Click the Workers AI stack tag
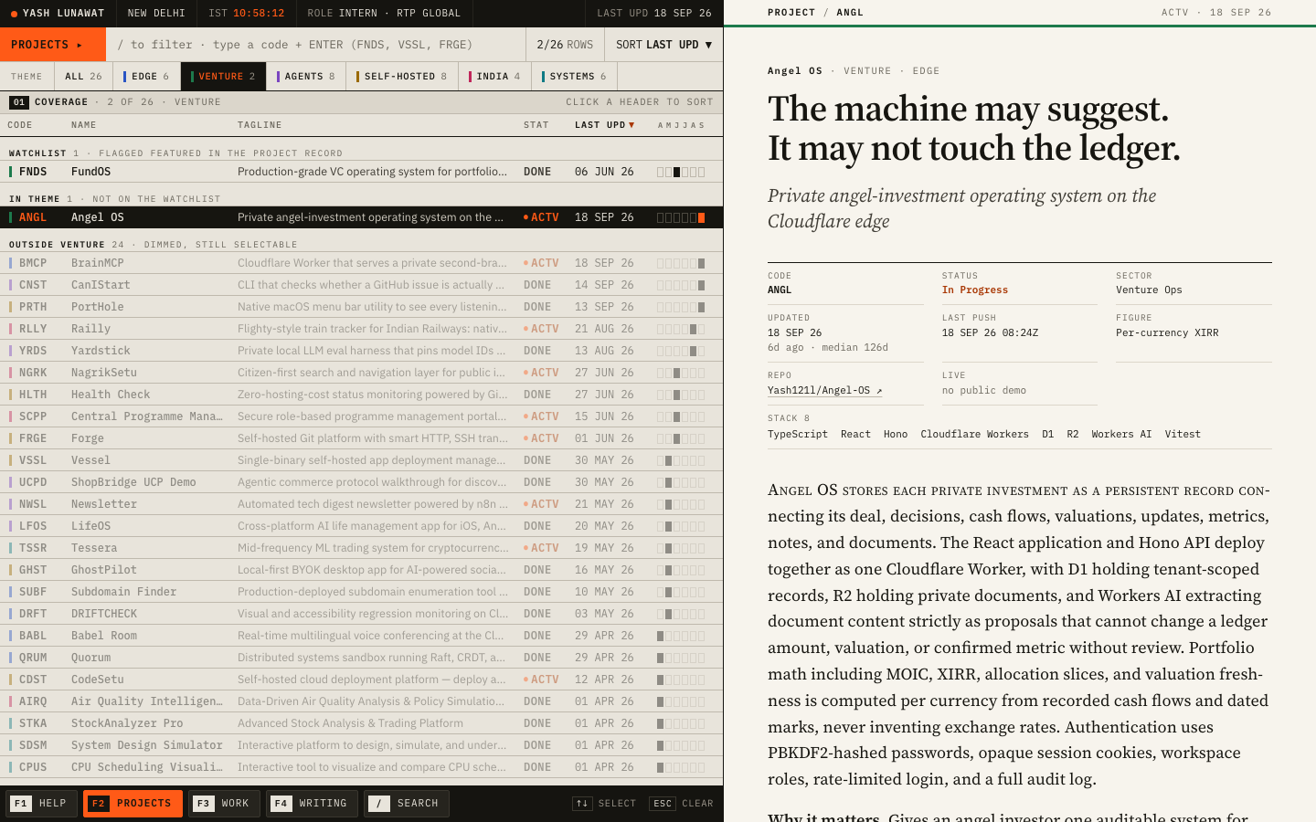The width and height of the screenshot is (1316, 822). [x=1121, y=435]
